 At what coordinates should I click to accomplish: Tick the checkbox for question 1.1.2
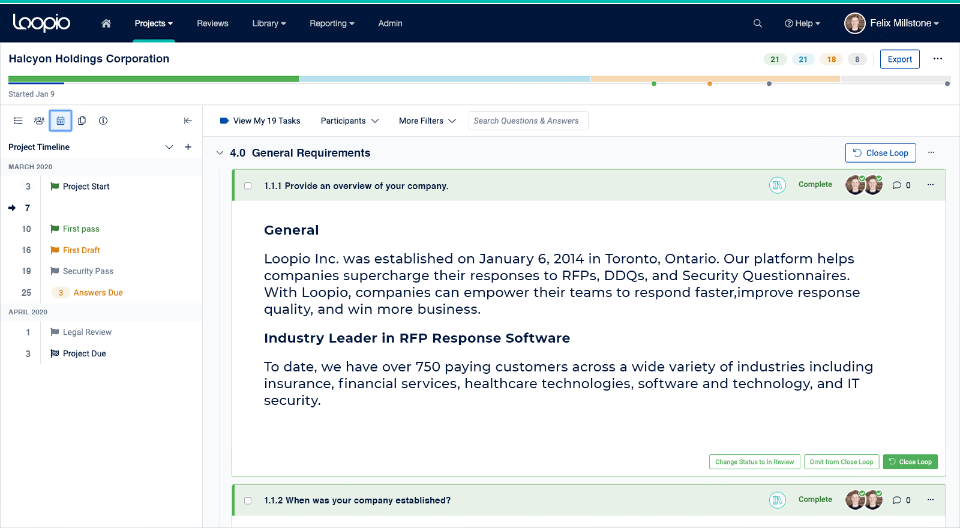[x=248, y=500]
